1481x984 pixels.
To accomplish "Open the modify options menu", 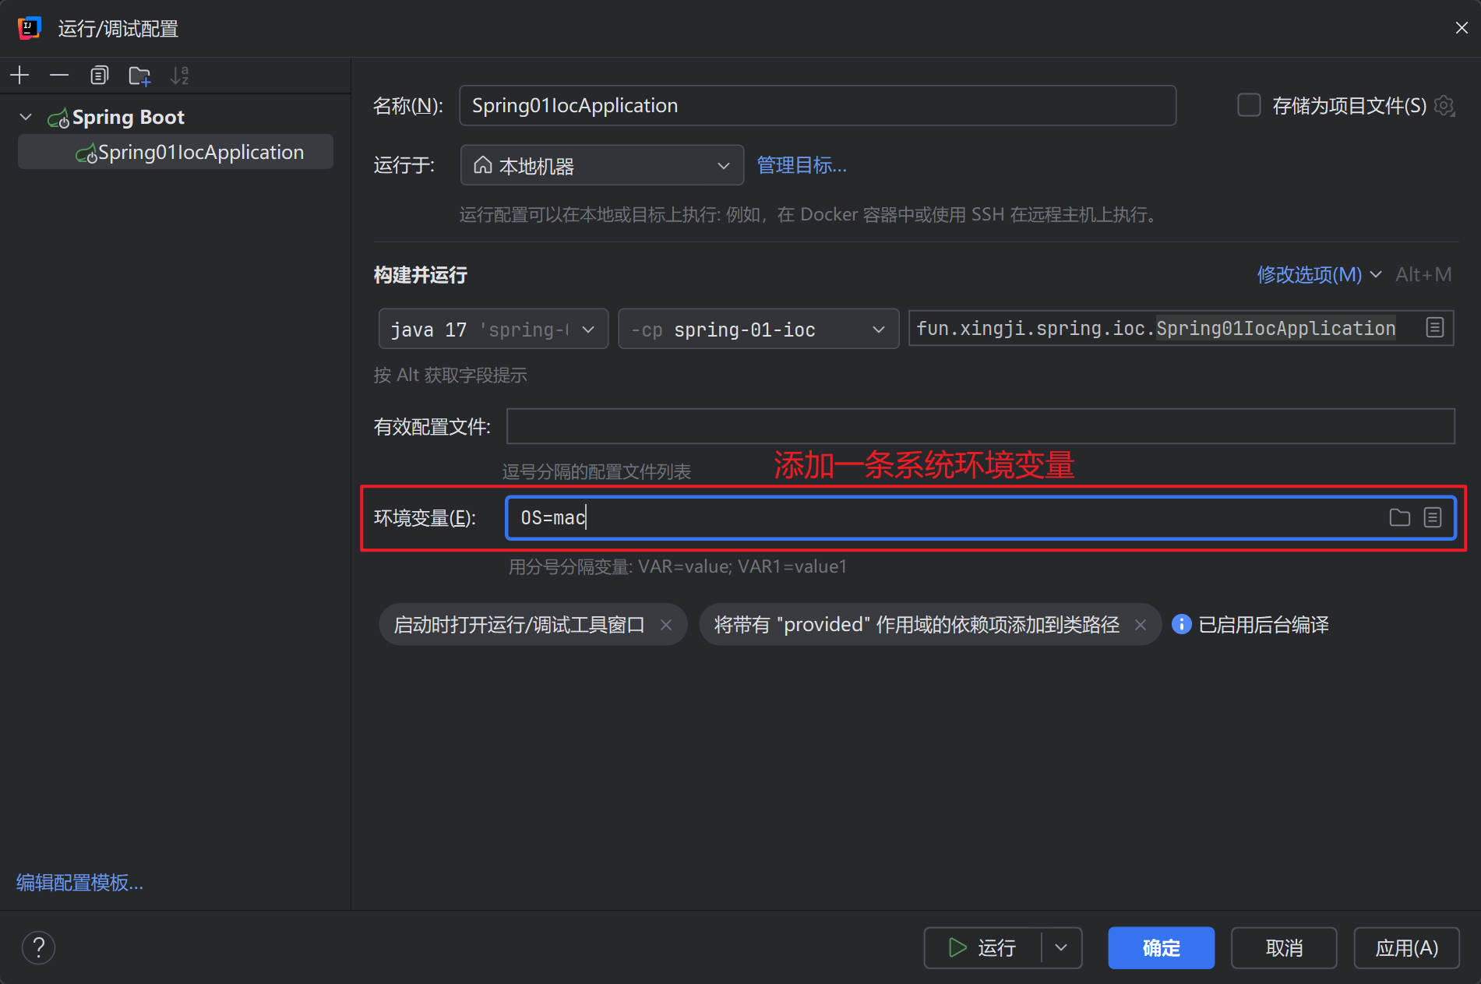I will pos(1317,275).
